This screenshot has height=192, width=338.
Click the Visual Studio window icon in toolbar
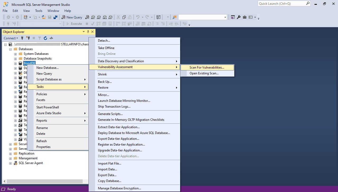233,17
